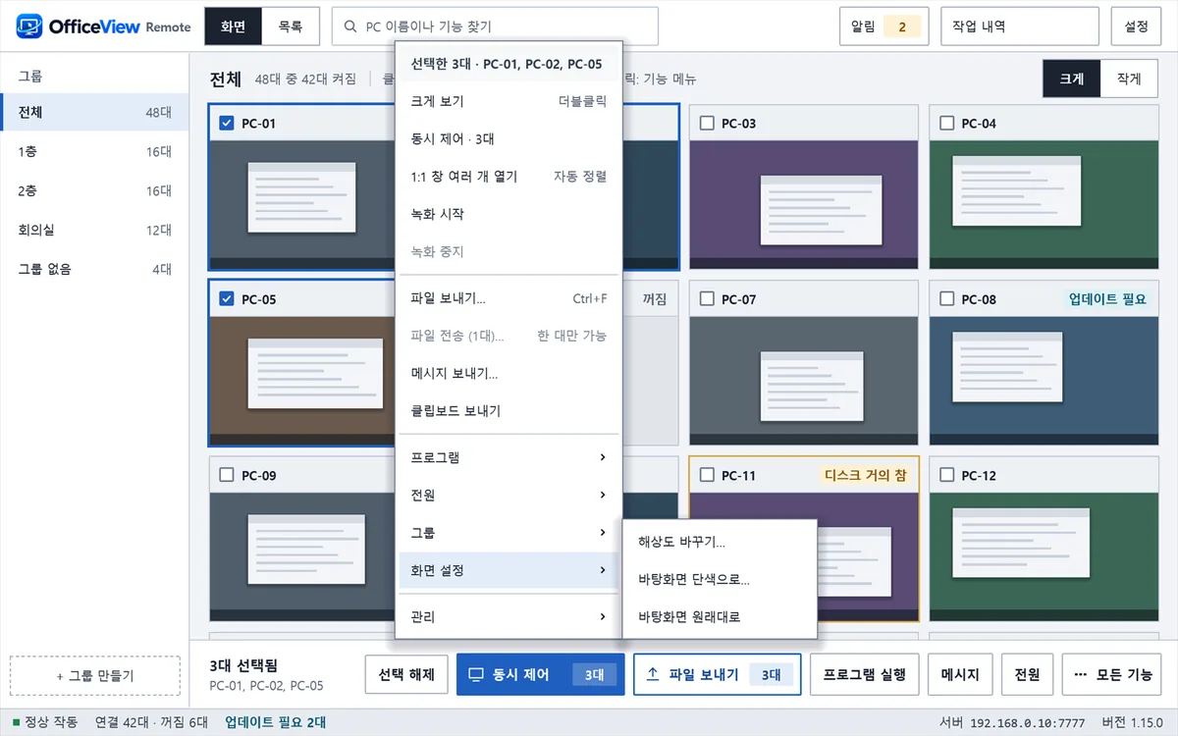
Task: Click + 그룹 만들기 button
Action: coord(95,676)
